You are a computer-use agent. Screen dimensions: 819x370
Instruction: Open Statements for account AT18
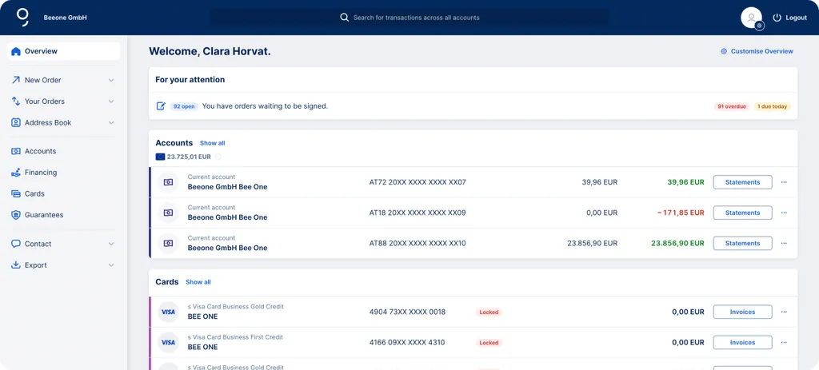pyautogui.click(x=743, y=213)
